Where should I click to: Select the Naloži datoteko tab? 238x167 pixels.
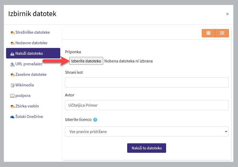click(x=33, y=53)
